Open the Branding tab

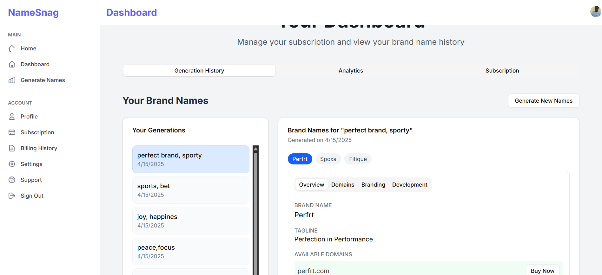pos(373,185)
